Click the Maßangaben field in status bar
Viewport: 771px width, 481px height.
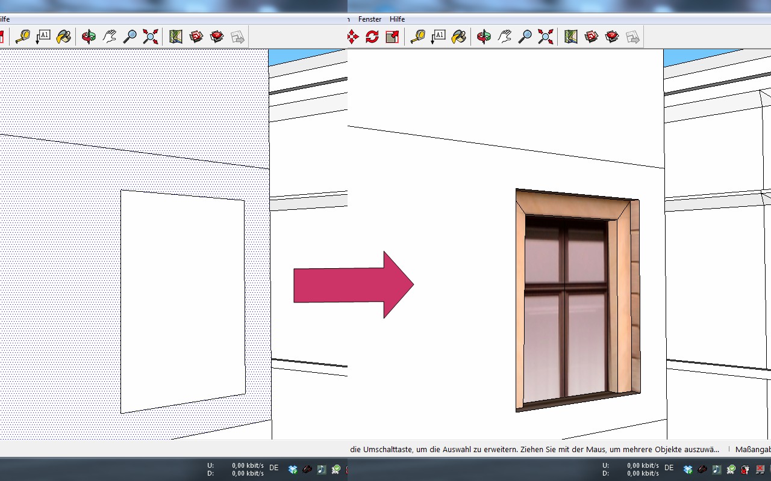coord(752,449)
